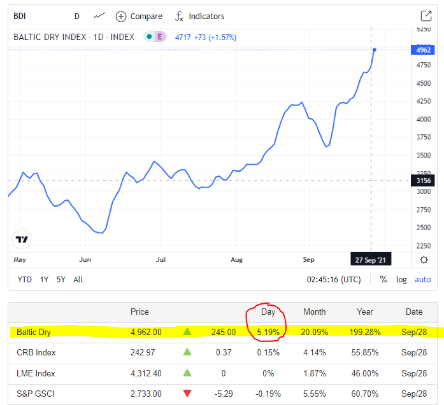Open the Baltic Dry link
Viewport: 444px width, 405px height.
(x=34, y=332)
